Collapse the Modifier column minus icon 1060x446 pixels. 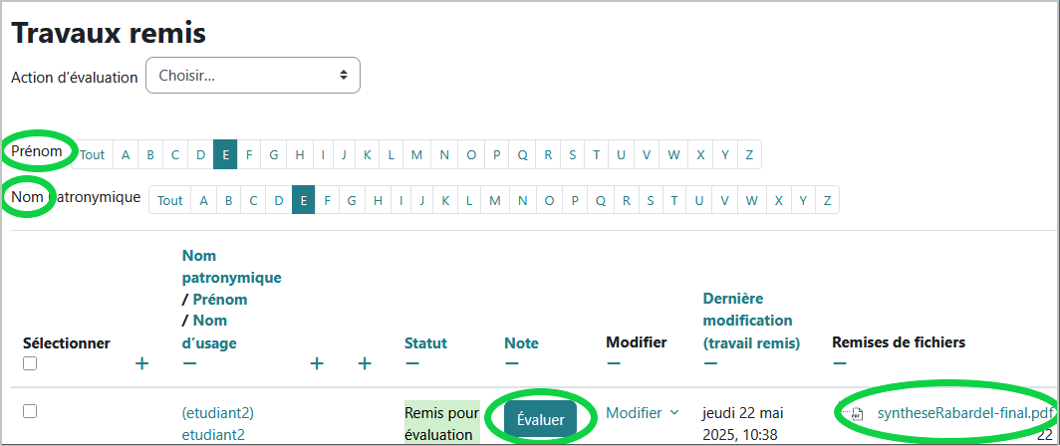(x=613, y=364)
